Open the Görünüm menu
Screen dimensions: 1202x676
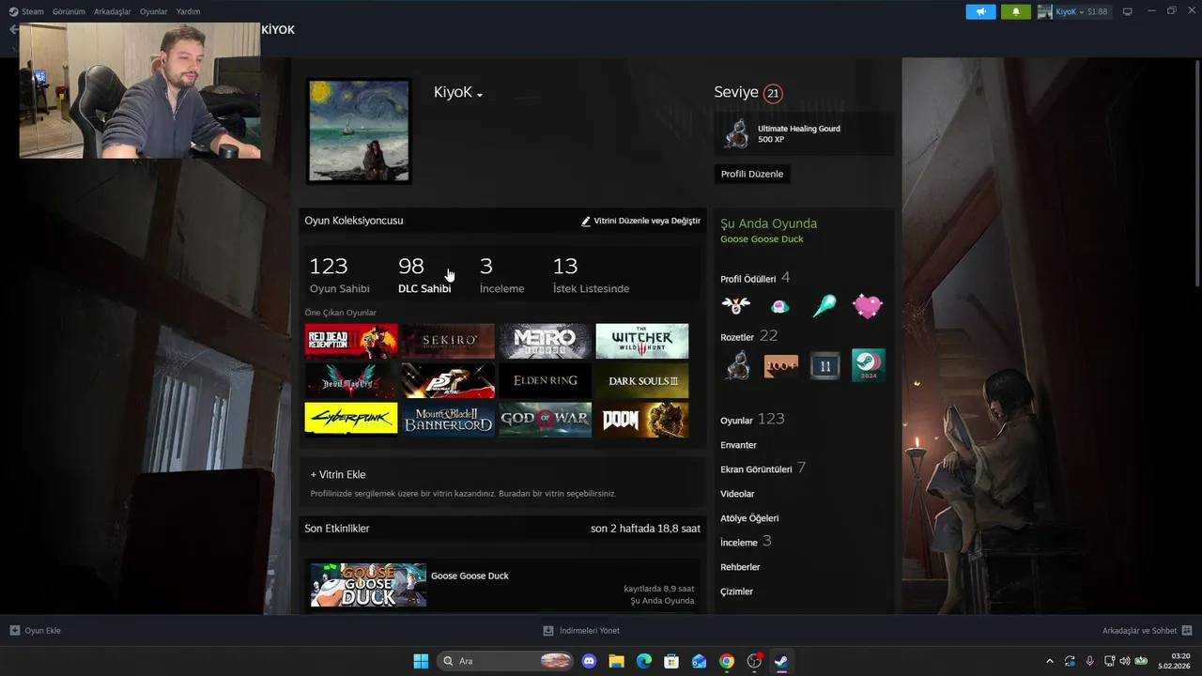click(69, 12)
